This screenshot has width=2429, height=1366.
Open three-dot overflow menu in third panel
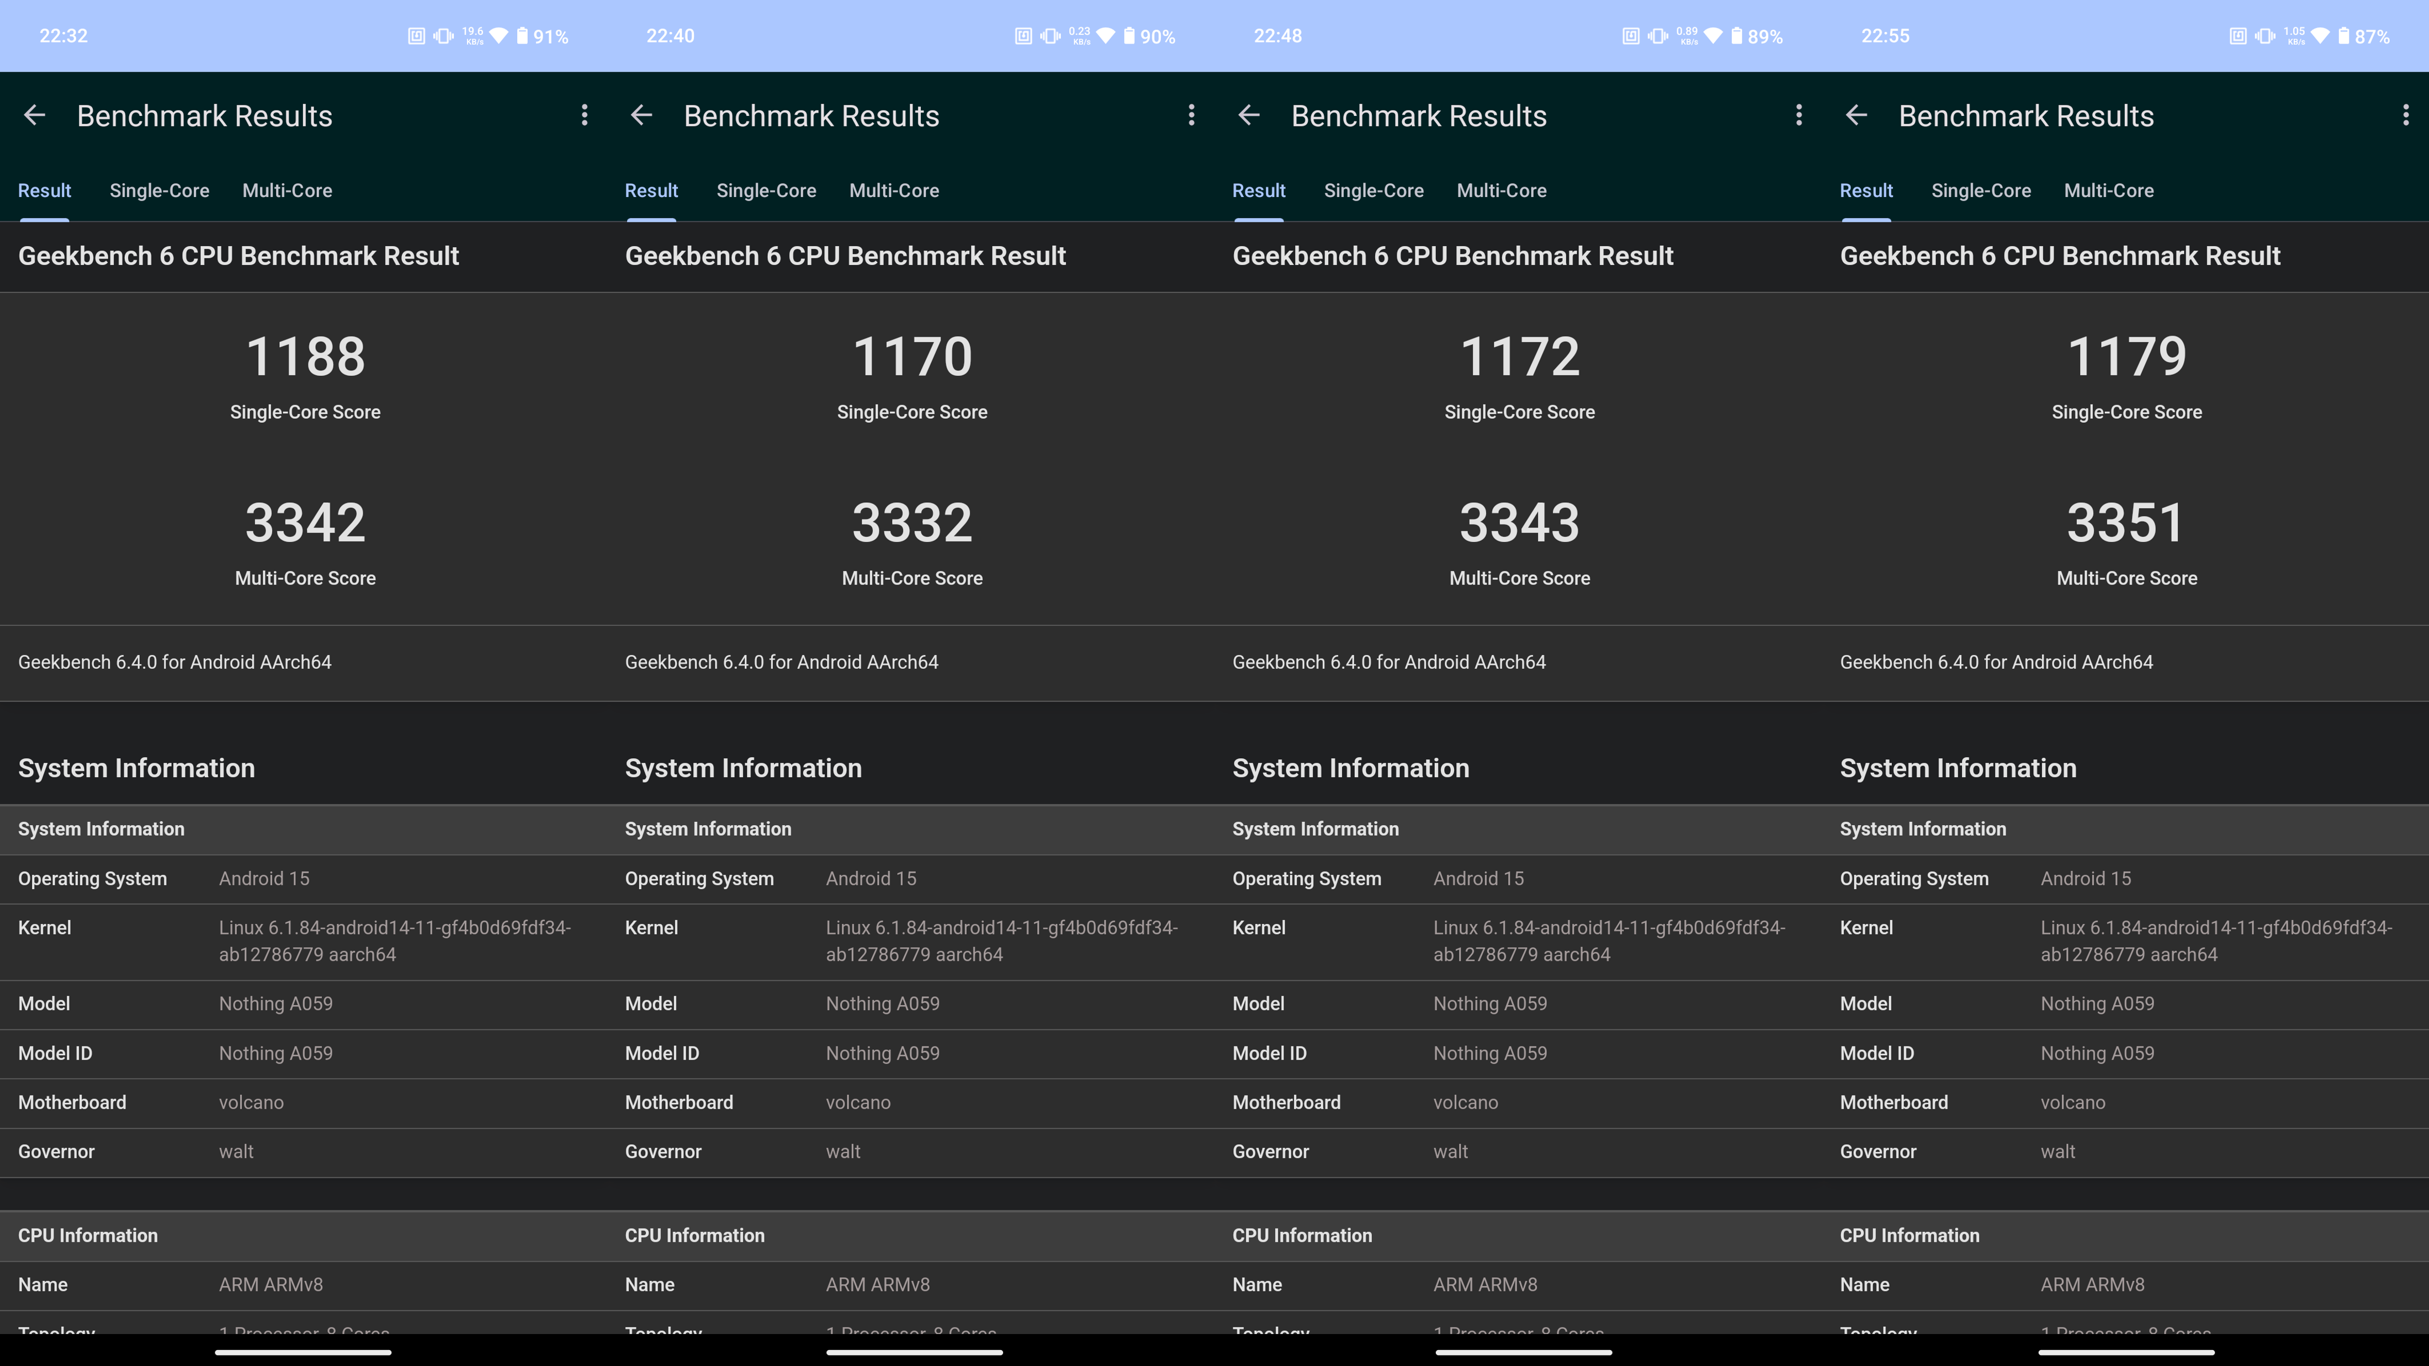(1798, 115)
